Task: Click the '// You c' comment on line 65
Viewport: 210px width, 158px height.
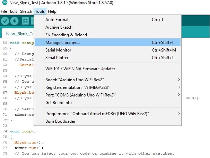Action: (24, 82)
